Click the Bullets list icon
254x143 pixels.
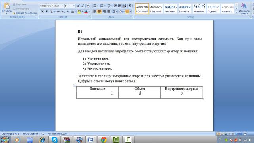[x=95, y=6]
